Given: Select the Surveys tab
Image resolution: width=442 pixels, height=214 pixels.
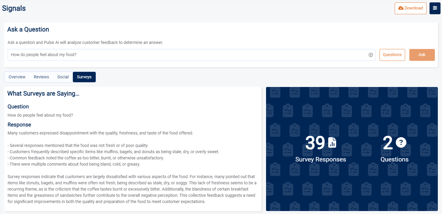Looking at the screenshot, I should point(84,77).
